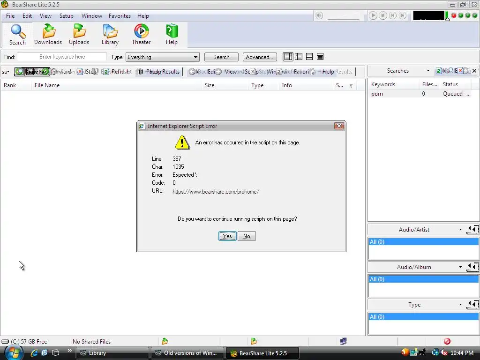Sort results by Rank column
The width and height of the screenshot is (480, 360).
15,85
